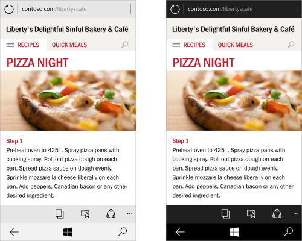The image size is (302, 241).
Task: Open the site search magnifier on left page
Action: 125,45
